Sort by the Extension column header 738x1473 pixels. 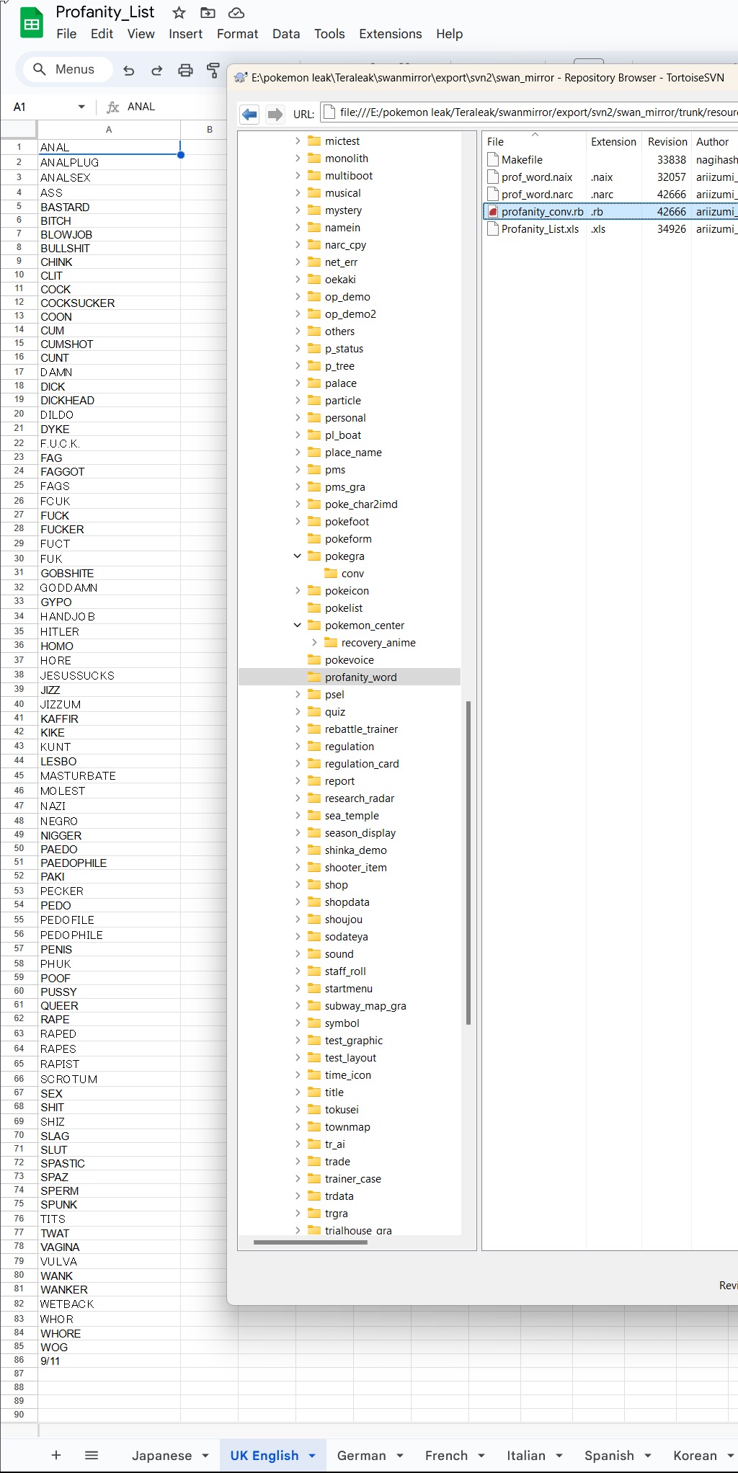[613, 142]
